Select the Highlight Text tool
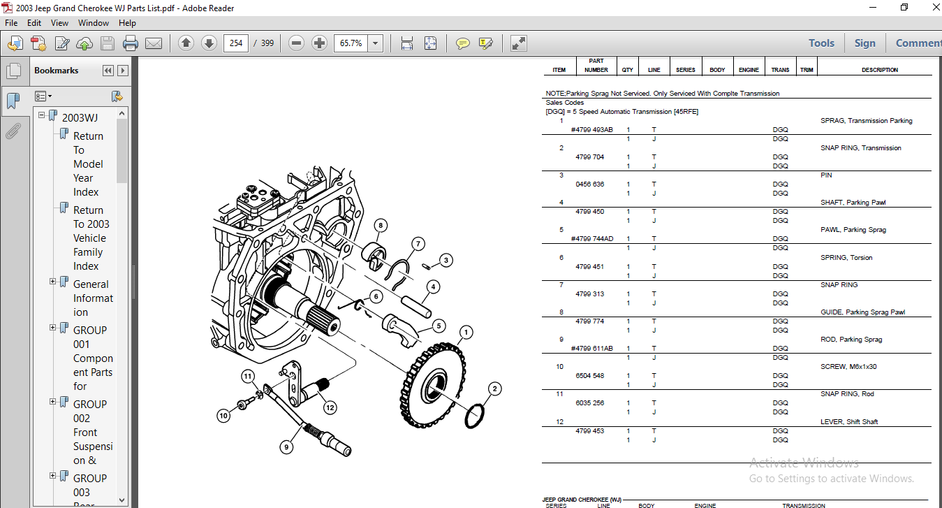The image size is (942, 508). click(486, 43)
